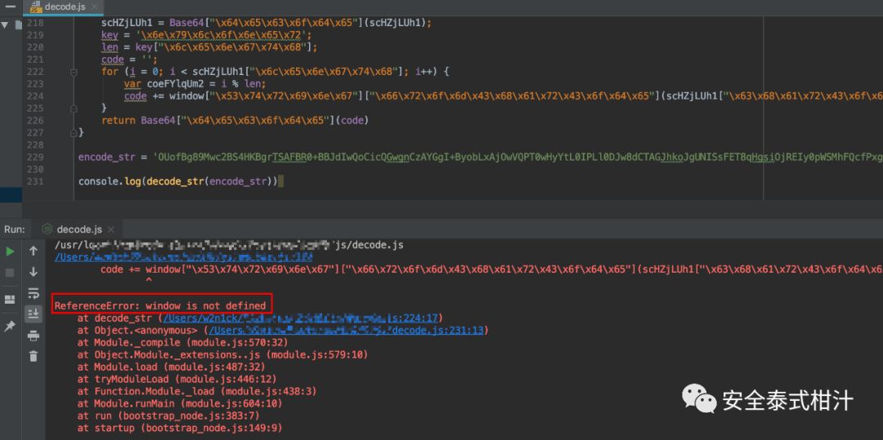Clear console with the trash icon
This screenshot has height=440, width=883.
(34, 356)
